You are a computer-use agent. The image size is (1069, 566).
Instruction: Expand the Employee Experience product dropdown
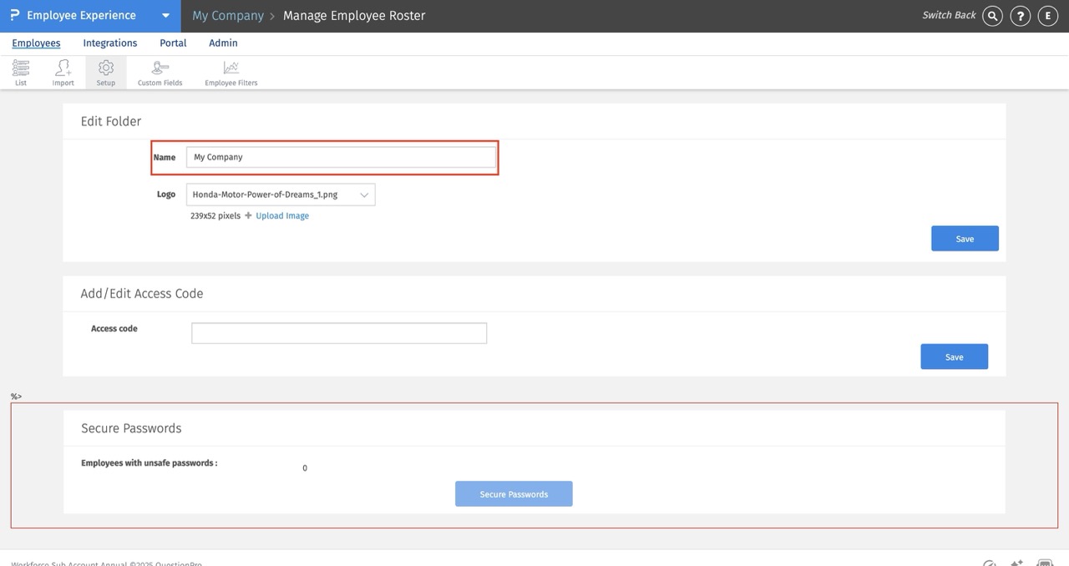(165, 16)
